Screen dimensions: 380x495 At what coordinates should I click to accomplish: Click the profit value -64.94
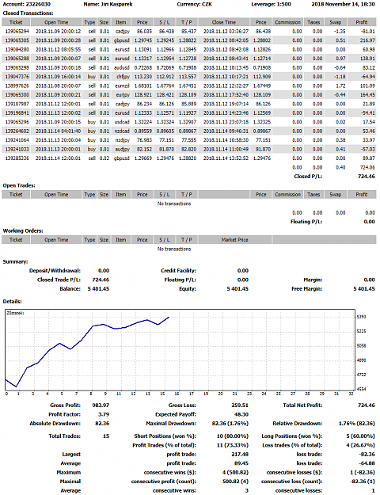click(x=368, y=77)
